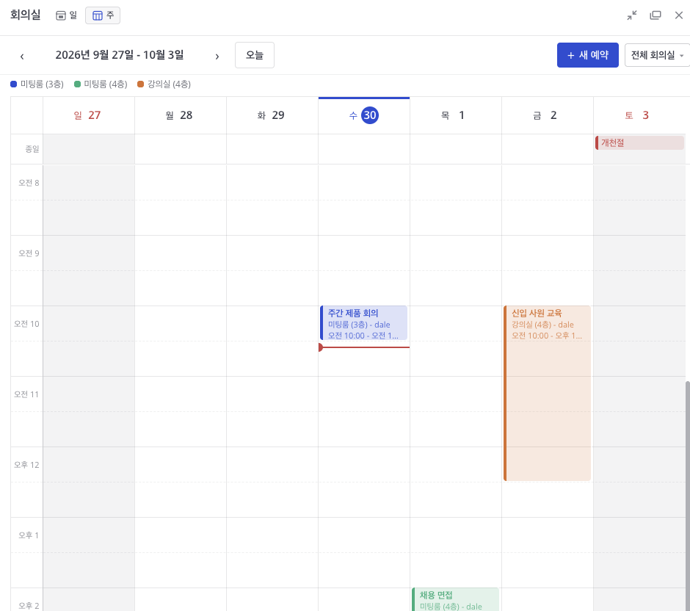Screen dimensions: 690x611
Task: Close the 회의실 panel
Action: pyautogui.click(x=679, y=15)
